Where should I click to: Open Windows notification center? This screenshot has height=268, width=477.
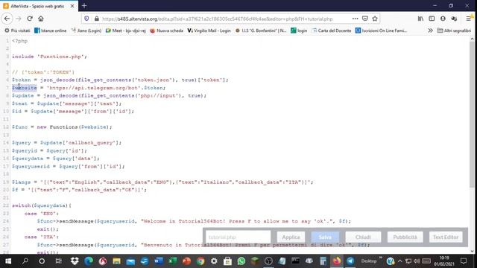[464, 261]
